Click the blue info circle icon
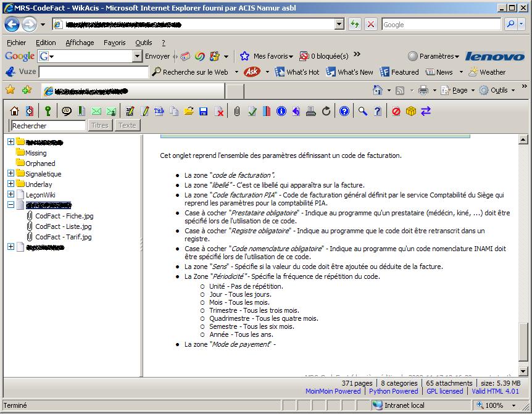The width and height of the screenshot is (532, 414). pyautogui.click(x=281, y=111)
